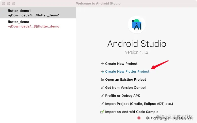Click the import icon beside Import Project (Gradle...)
The width and height of the screenshot is (197, 123).
[102, 104]
